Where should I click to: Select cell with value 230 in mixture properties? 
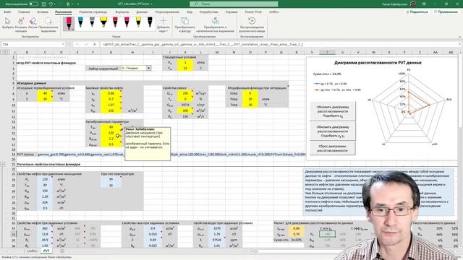[185, 93]
